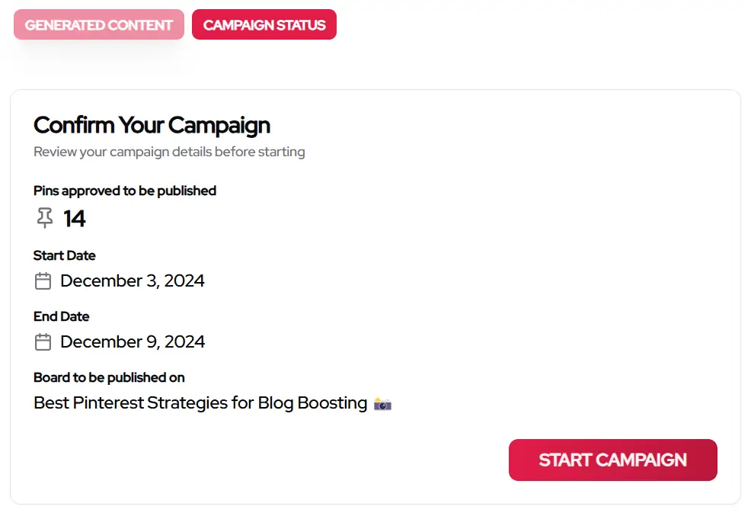
Task: Click the Review your campaign details subtitle
Action: [x=169, y=152]
